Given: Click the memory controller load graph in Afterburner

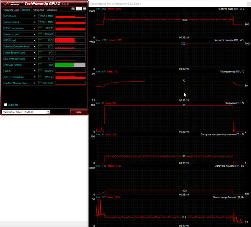Looking at the screenshot, I should coord(170,150).
